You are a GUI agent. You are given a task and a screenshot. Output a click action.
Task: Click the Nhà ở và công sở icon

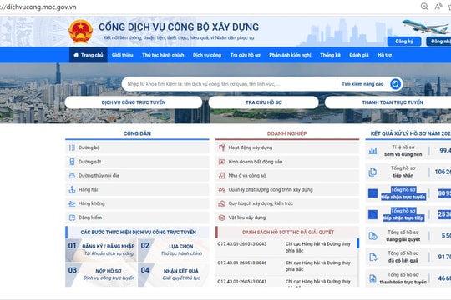point(221,175)
